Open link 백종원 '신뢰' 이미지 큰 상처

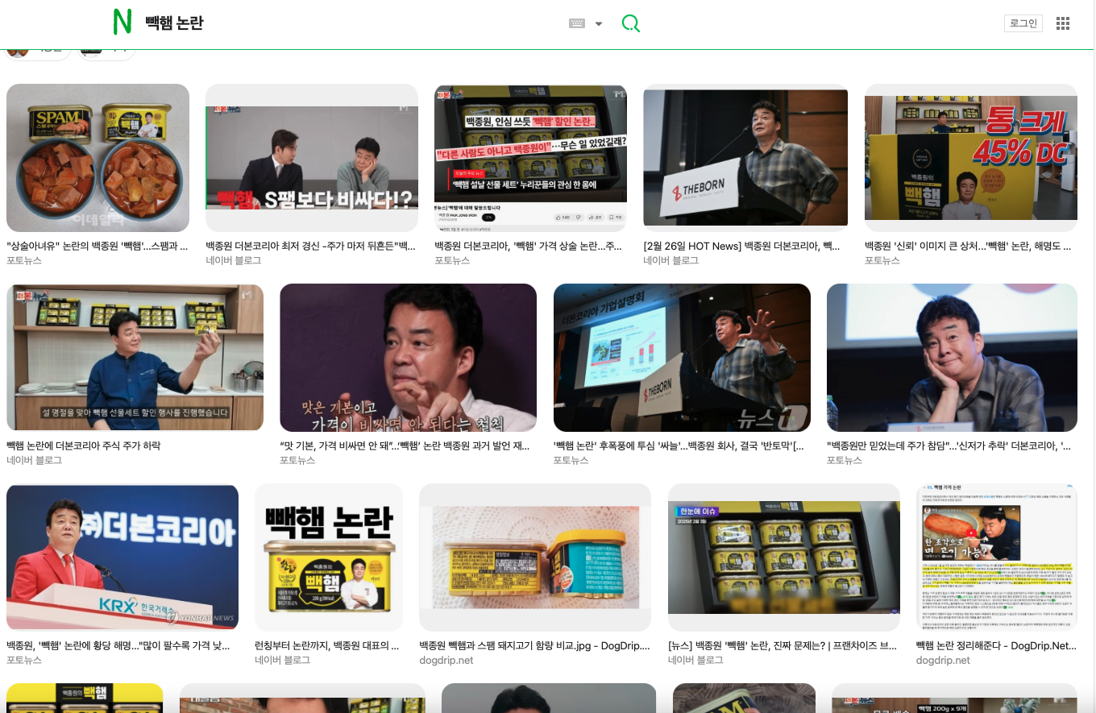click(x=968, y=246)
